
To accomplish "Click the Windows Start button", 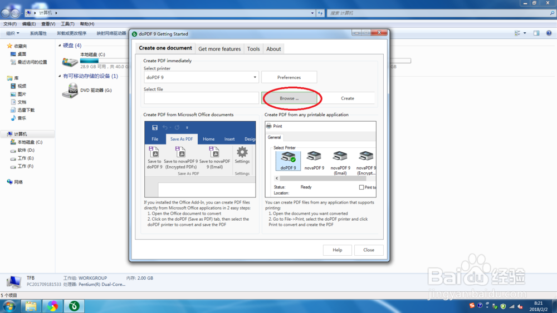I will tap(9, 306).
